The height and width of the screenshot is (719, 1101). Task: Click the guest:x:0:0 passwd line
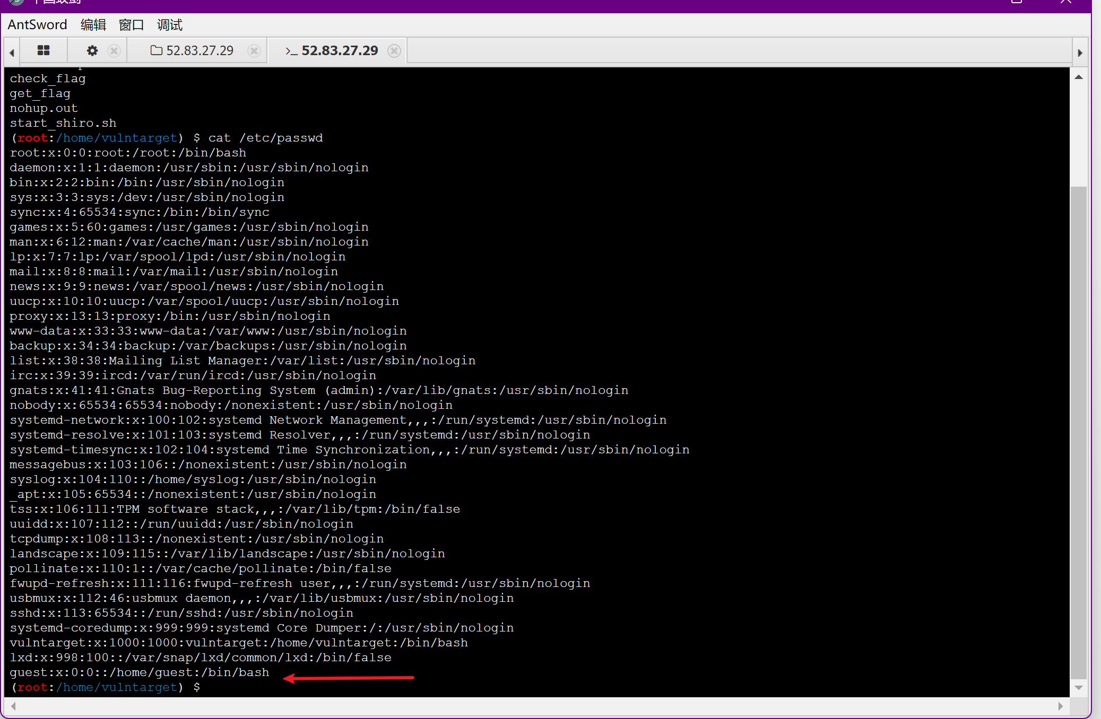(140, 672)
